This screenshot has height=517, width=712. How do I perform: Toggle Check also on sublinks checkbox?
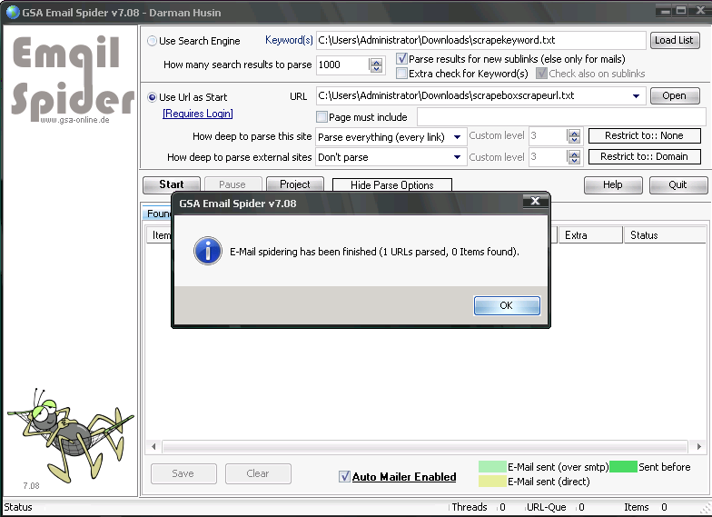(x=541, y=73)
